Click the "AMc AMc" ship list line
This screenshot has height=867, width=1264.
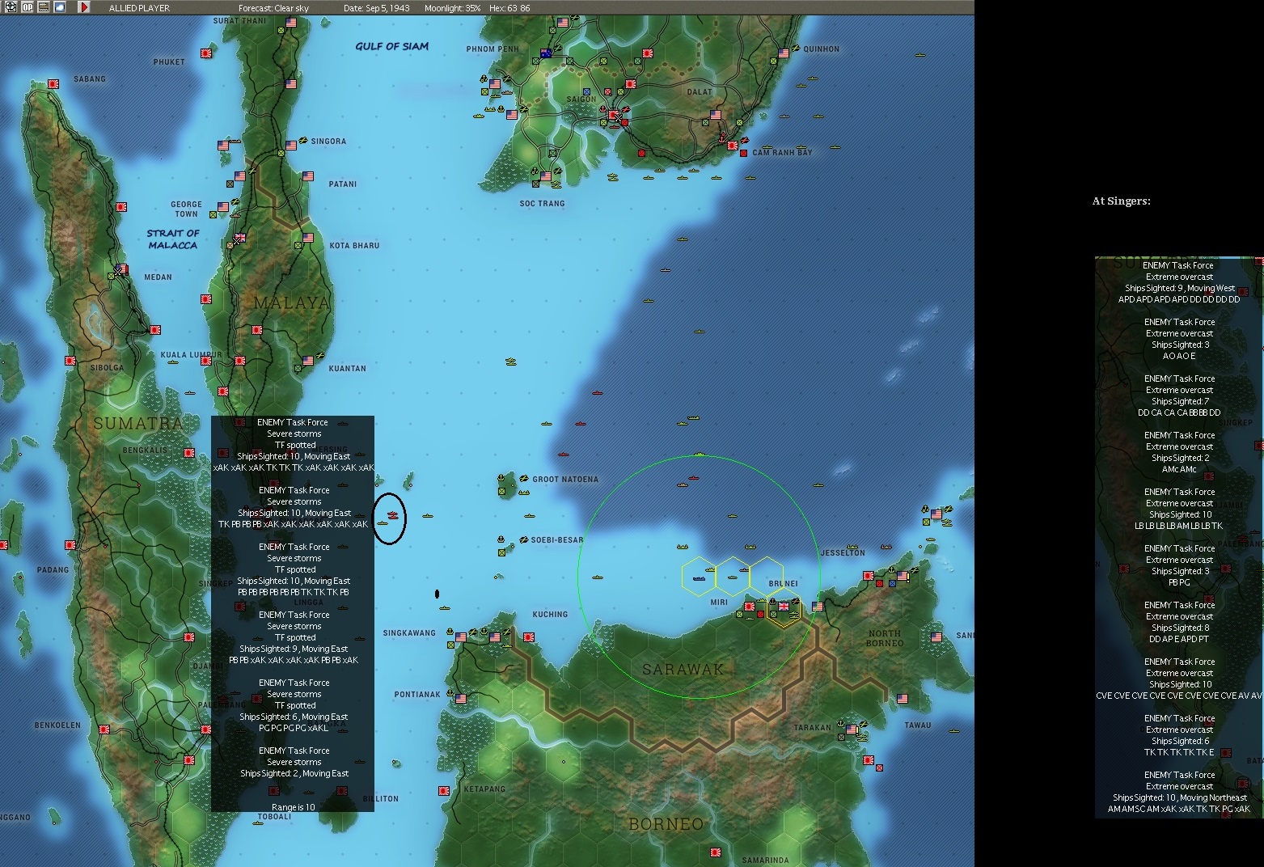(1179, 469)
